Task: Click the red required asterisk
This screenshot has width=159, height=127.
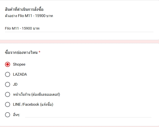Action: tap(39, 52)
